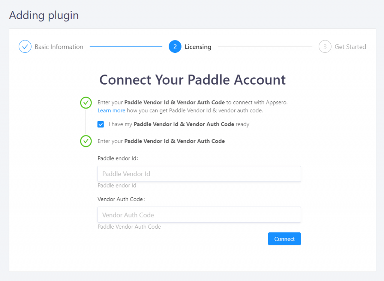Click the blue step 2 Licensing circle
Viewport: 384px width, 281px height.
pos(175,46)
